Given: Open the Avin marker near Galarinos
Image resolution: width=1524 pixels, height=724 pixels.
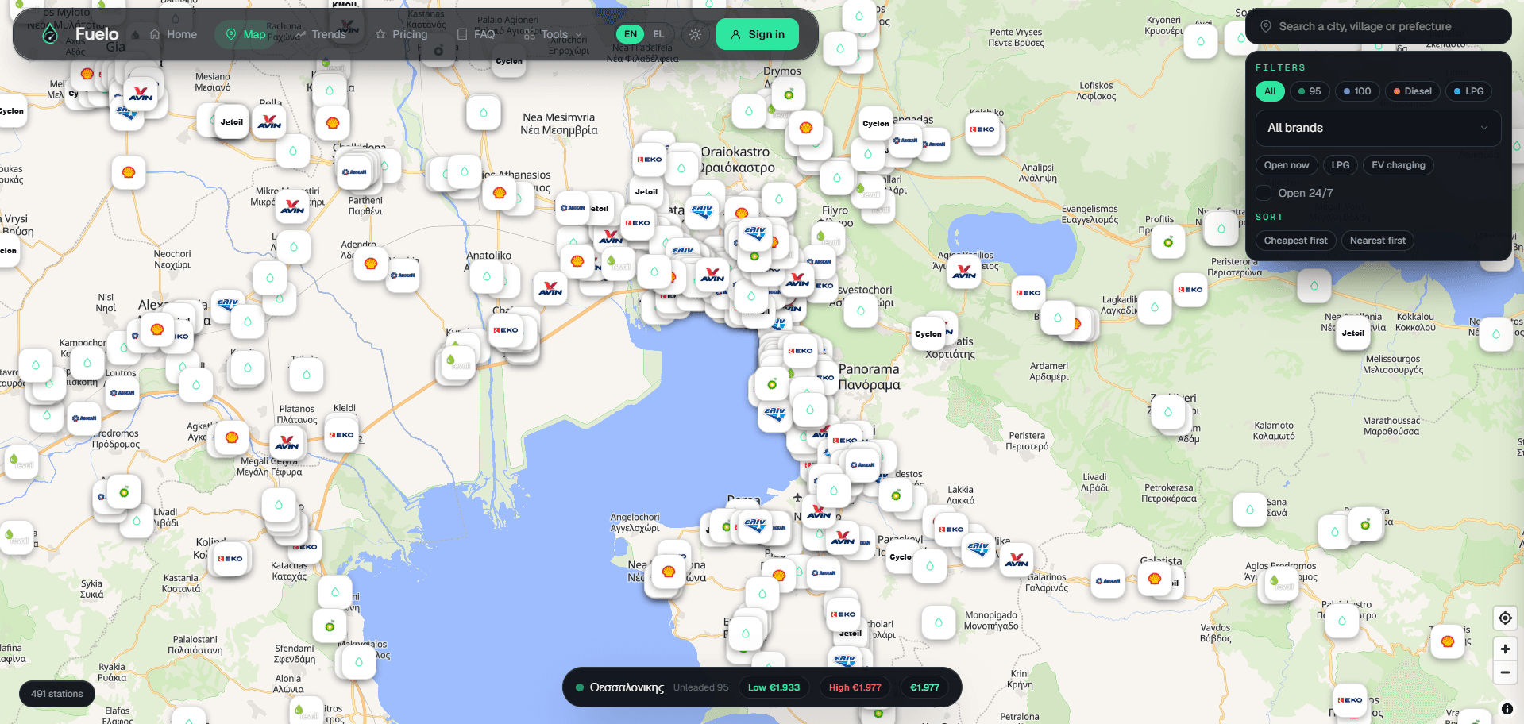Looking at the screenshot, I should tap(1017, 560).
